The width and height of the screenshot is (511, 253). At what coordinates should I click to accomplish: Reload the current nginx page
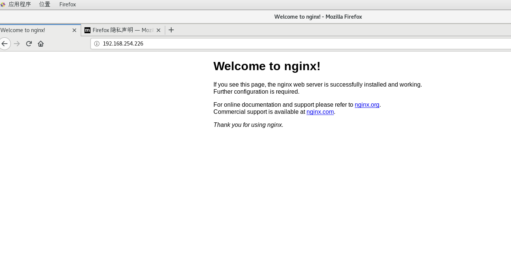[x=29, y=44]
